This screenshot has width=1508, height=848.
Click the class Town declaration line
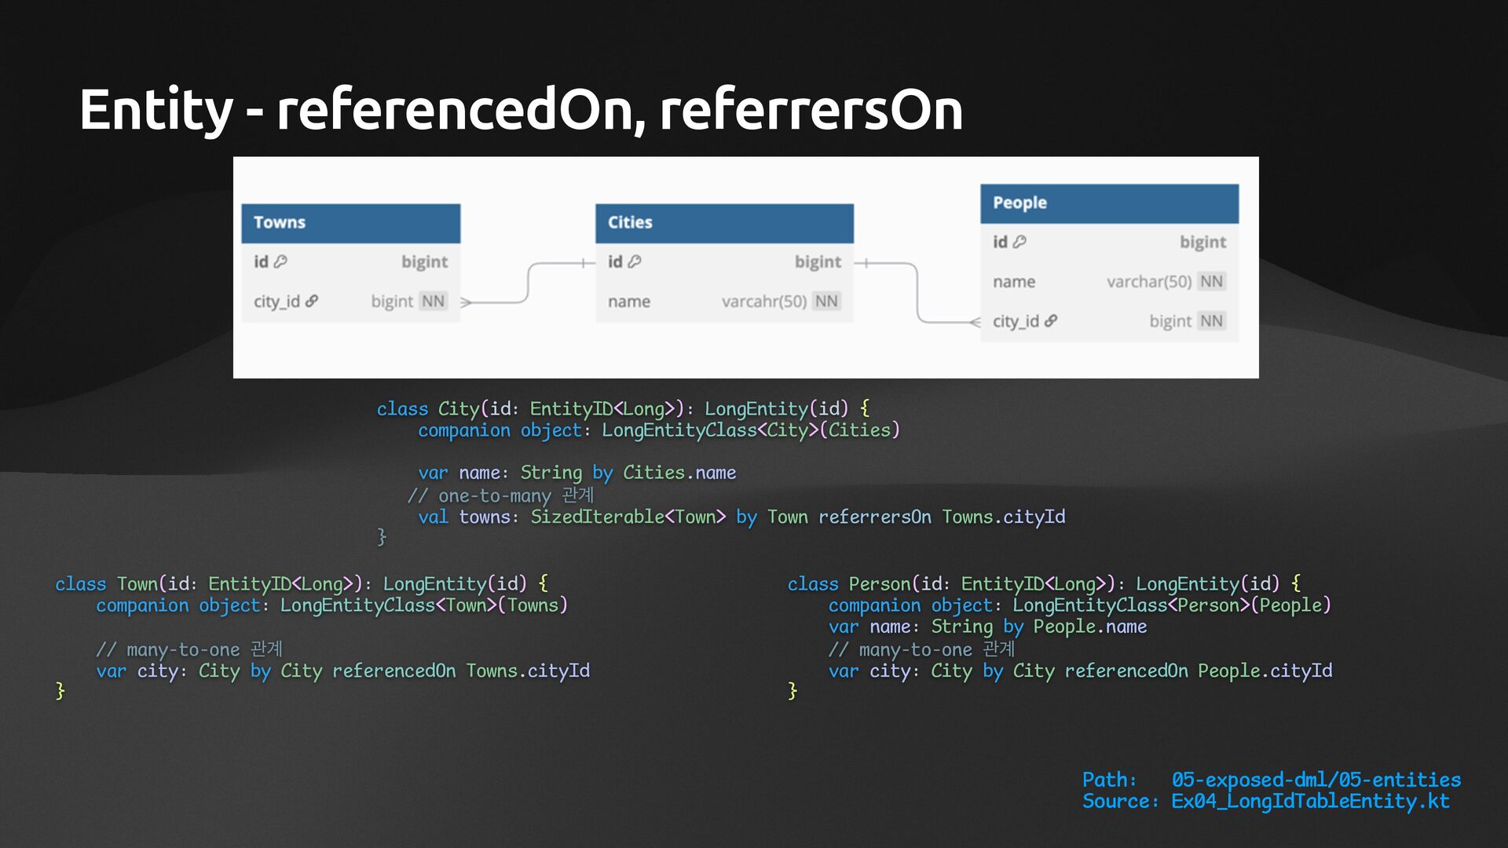click(x=301, y=583)
